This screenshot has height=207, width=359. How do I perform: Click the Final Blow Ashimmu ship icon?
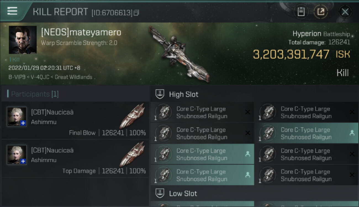click(x=132, y=116)
